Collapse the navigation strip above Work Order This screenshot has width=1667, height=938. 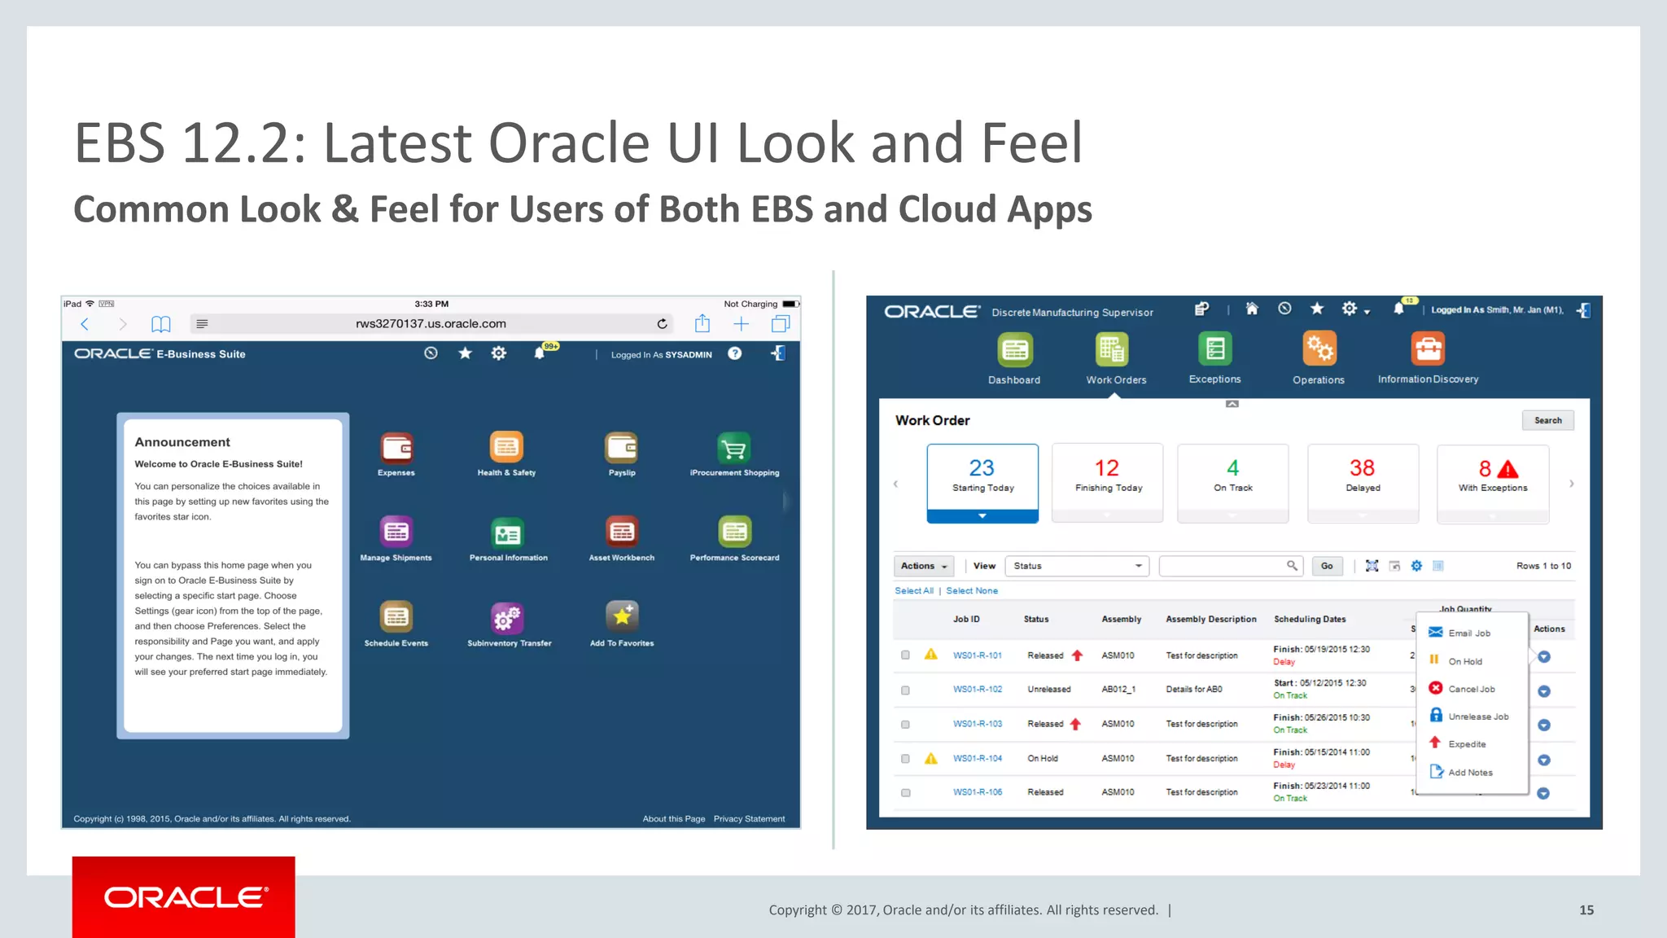pos(1232,404)
